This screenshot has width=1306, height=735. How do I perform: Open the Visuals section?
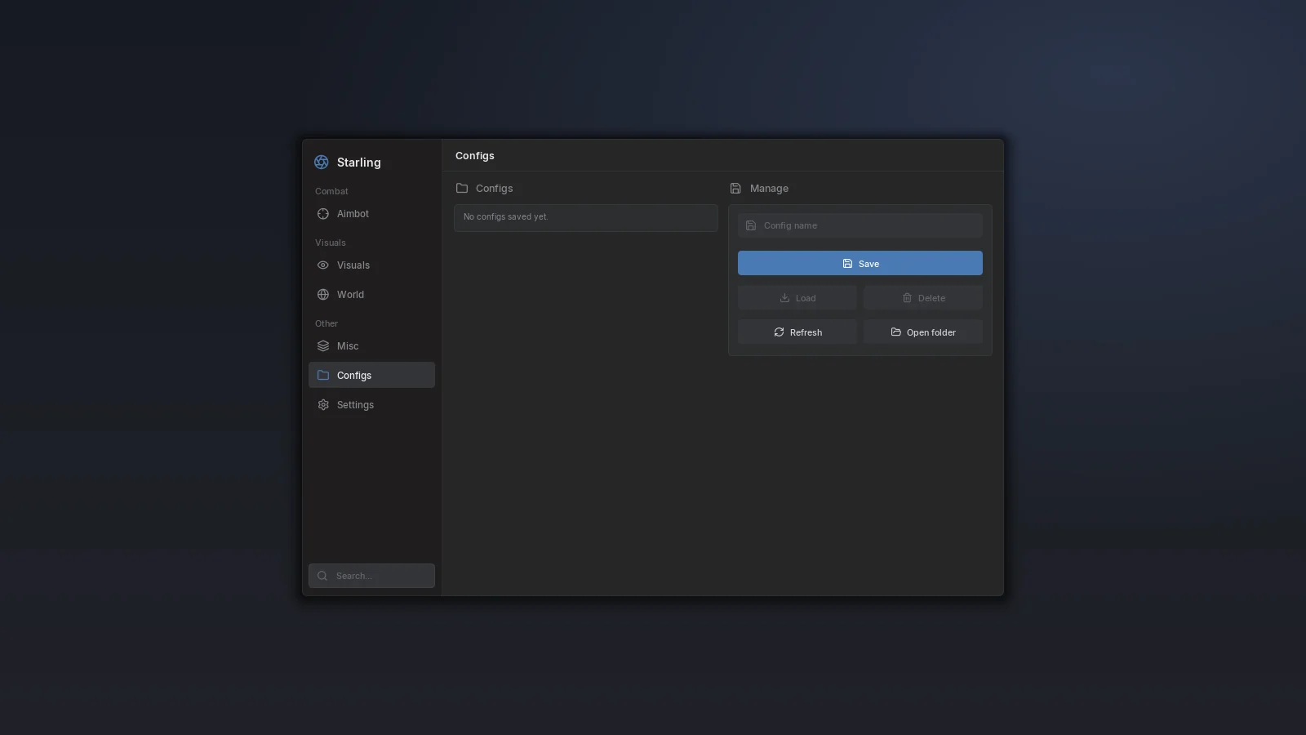tap(371, 265)
